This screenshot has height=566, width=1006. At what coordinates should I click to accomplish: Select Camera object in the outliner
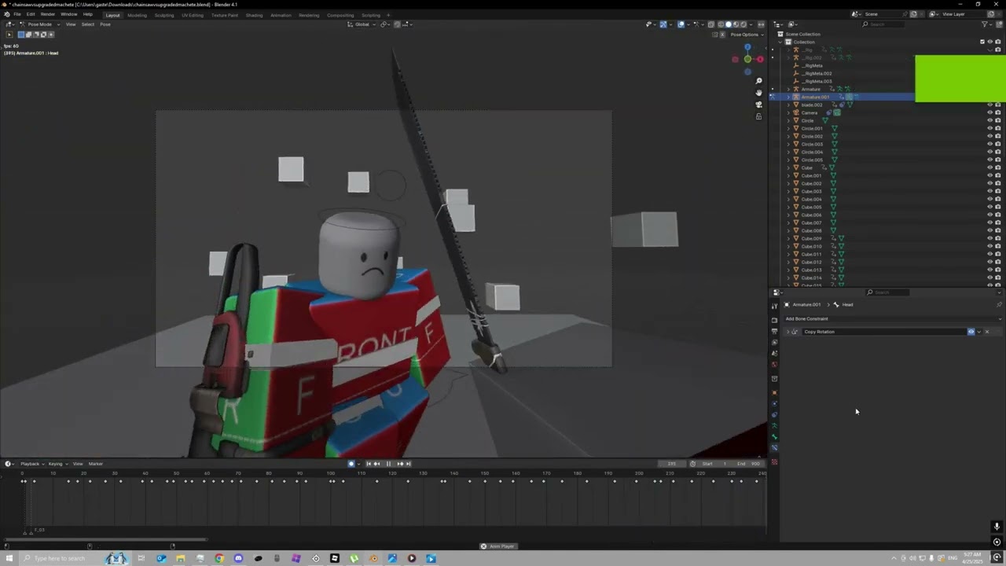(x=810, y=112)
